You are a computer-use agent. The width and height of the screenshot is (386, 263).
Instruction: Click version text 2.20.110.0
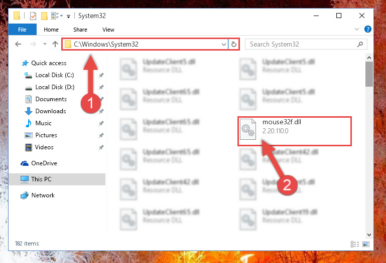275,131
